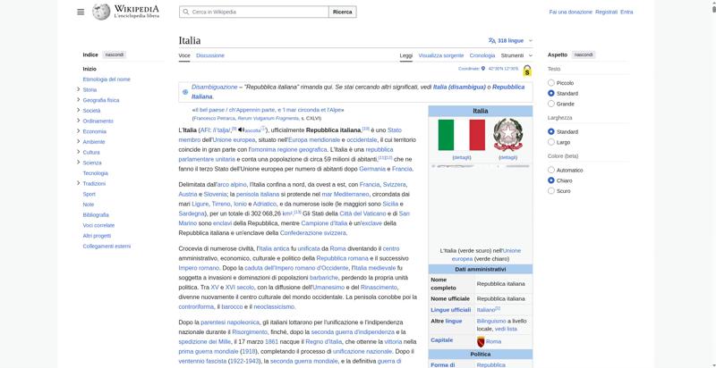This screenshot has height=368, width=716.
Task: Click the disambiguation notice icon
Action: pyautogui.click(x=185, y=91)
